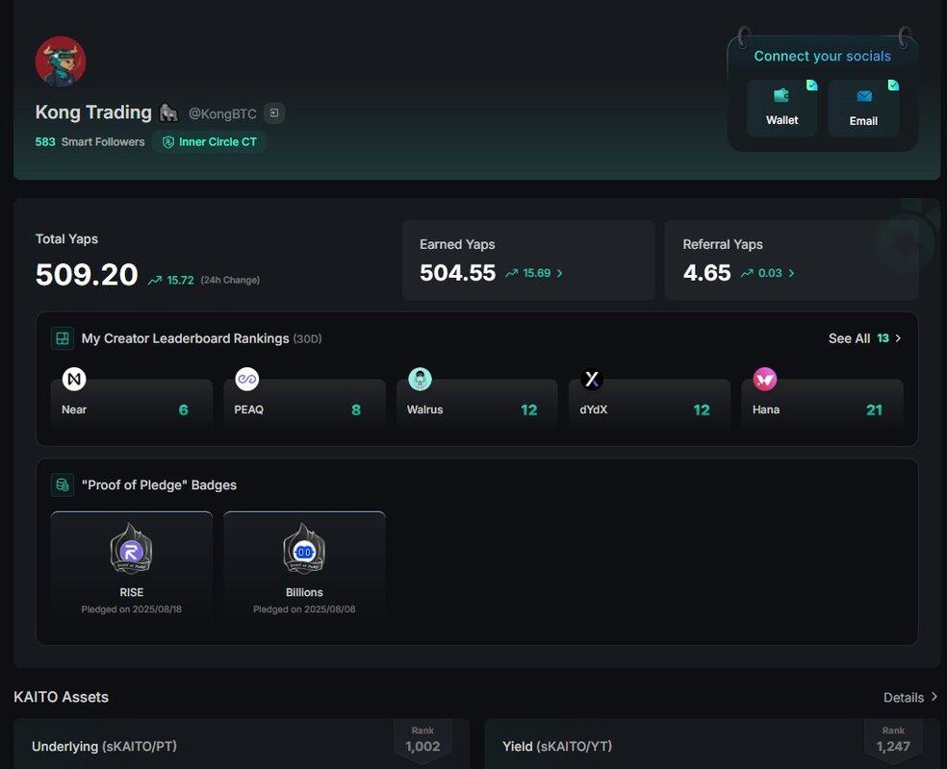
Task: Open the PEAQ leaderboard ranking card
Action: (304, 404)
